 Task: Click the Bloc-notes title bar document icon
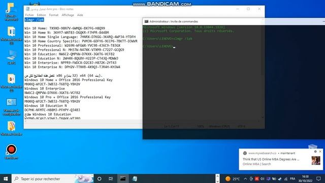[x=27, y=9]
